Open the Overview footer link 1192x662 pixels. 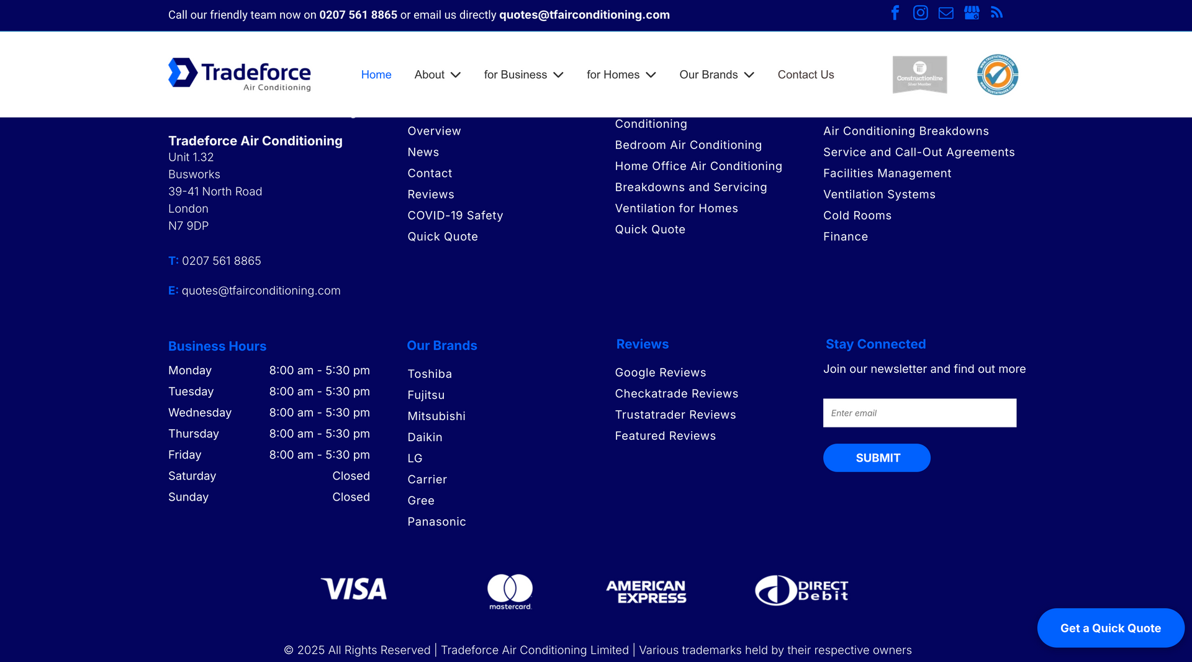(x=434, y=132)
